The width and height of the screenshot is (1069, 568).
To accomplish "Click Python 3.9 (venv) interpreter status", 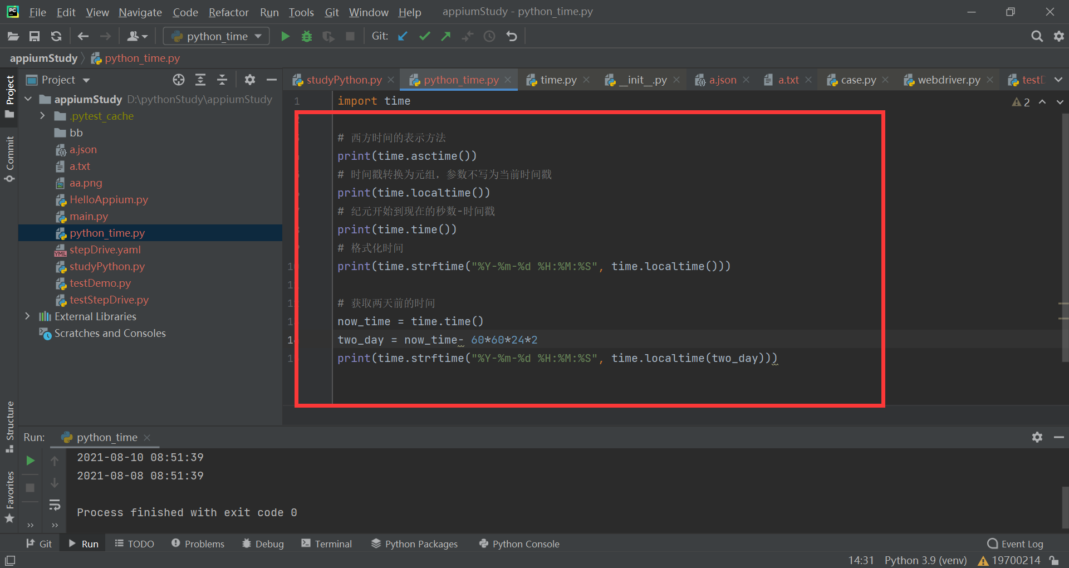I will tap(925, 560).
